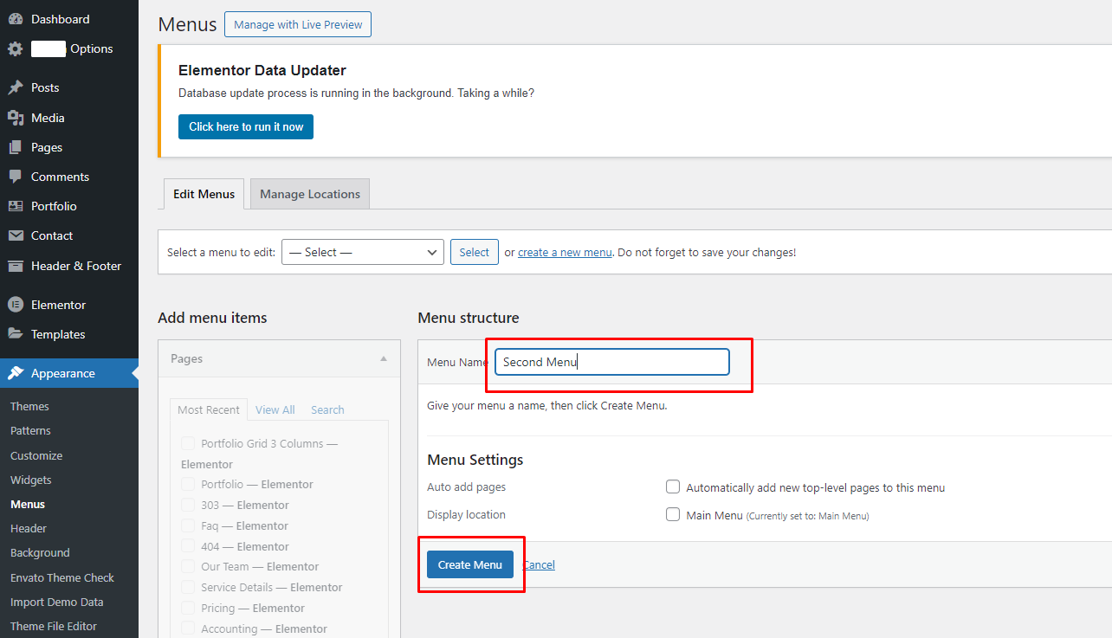Tick the Portfolio Grid 3 Columns checkbox
The image size is (1112, 638).
point(188,443)
